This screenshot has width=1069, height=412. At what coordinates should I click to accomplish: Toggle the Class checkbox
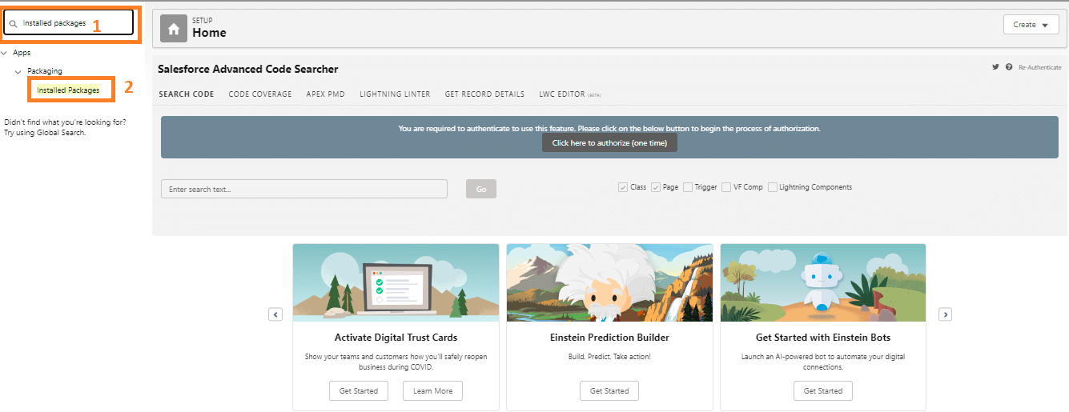(x=622, y=187)
